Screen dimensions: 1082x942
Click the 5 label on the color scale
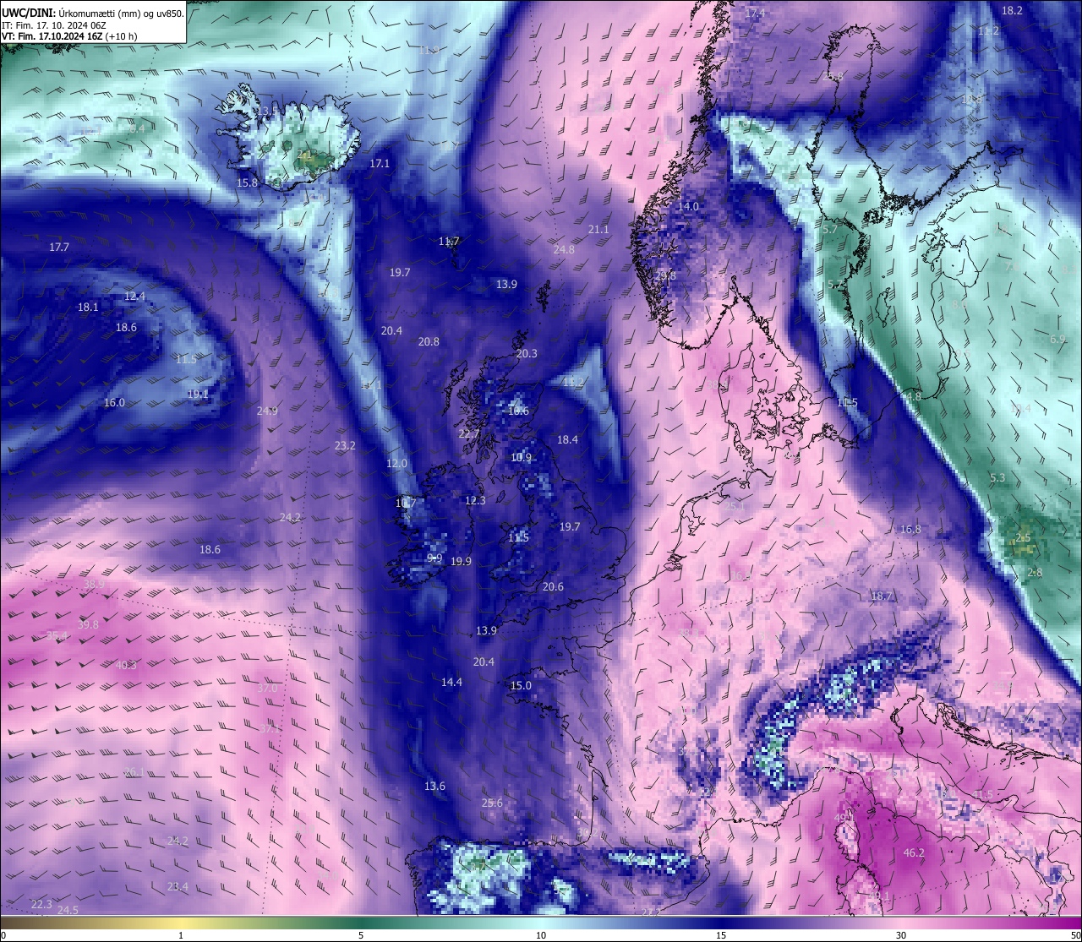click(x=361, y=935)
